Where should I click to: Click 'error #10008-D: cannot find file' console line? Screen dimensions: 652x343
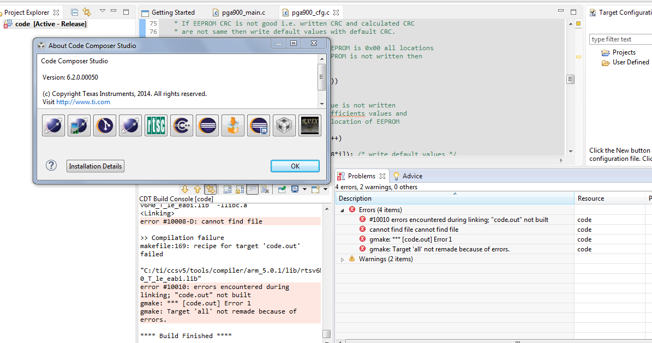[201, 221]
